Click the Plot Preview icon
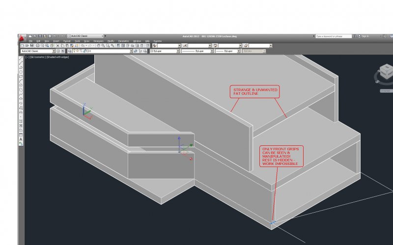Image resolution: width=393 pixels, height=245 pixels. click(x=43, y=46)
